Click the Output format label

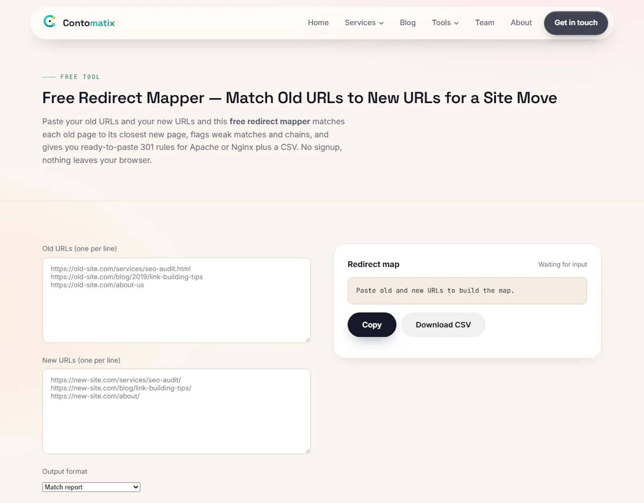tap(65, 471)
